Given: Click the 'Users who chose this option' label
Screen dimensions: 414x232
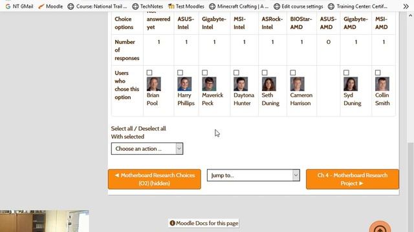Looking at the screenshot, I should [x=127, y=85].
